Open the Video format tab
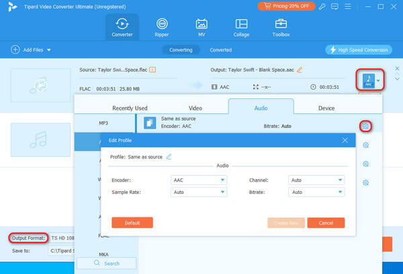 pyautogui.click(x=195, y=108)
